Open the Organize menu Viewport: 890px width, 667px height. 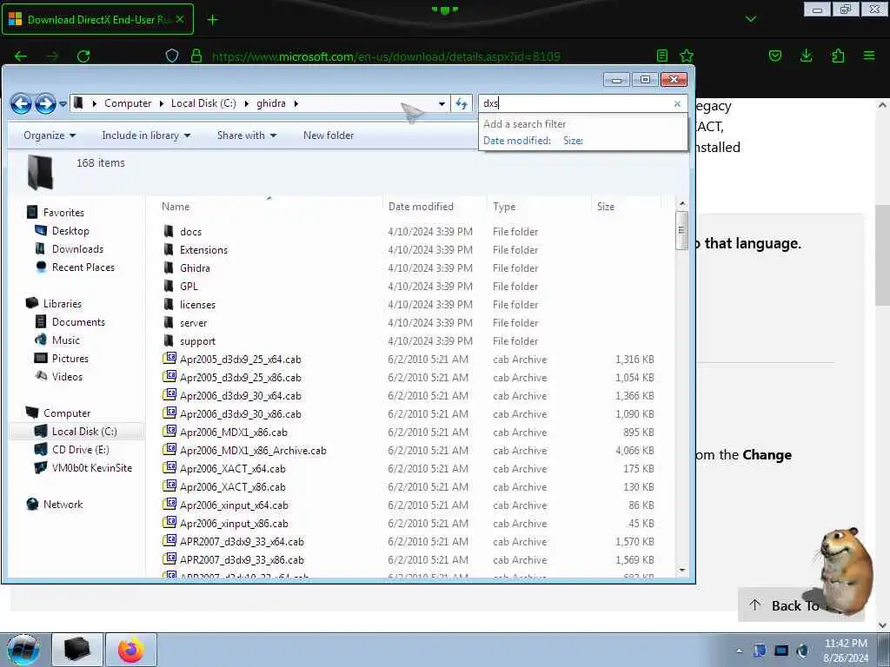(50, 135)
